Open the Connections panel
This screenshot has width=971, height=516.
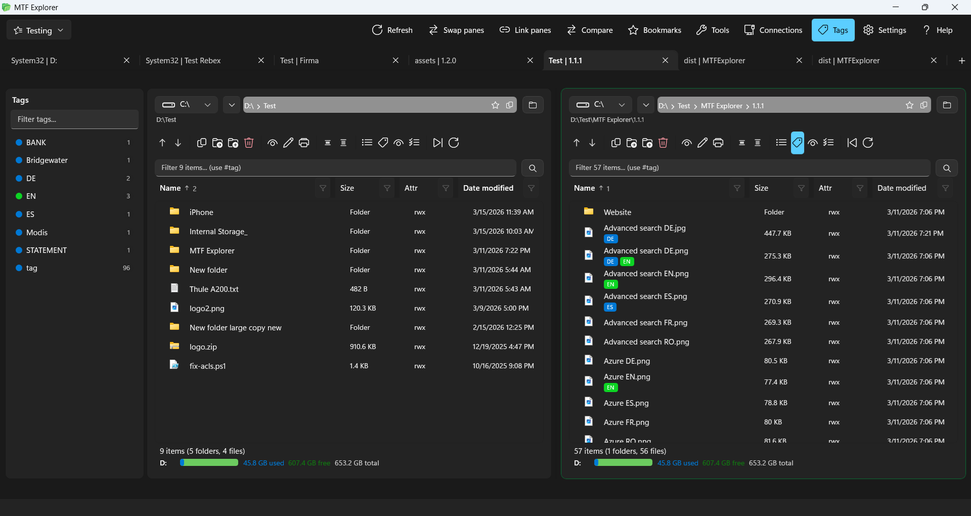click(773, 30)
